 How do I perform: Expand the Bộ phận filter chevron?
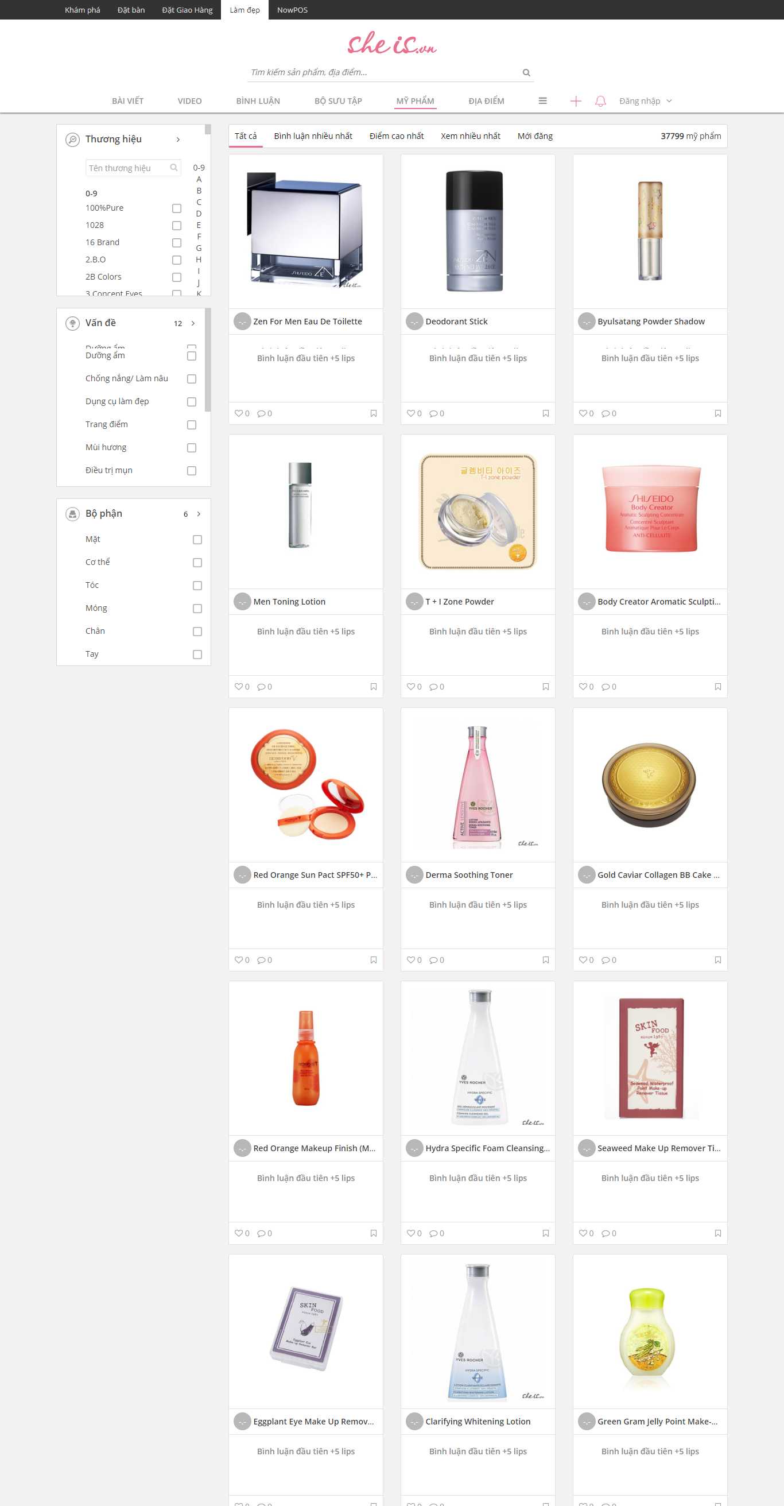(199, 513)
